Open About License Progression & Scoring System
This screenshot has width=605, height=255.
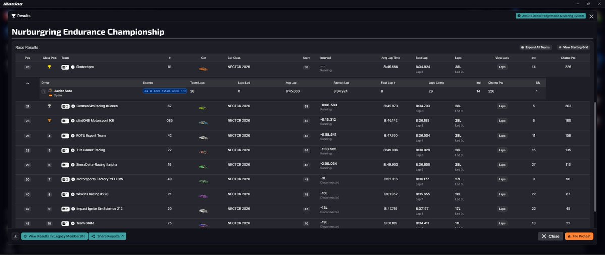click(551, 16)
